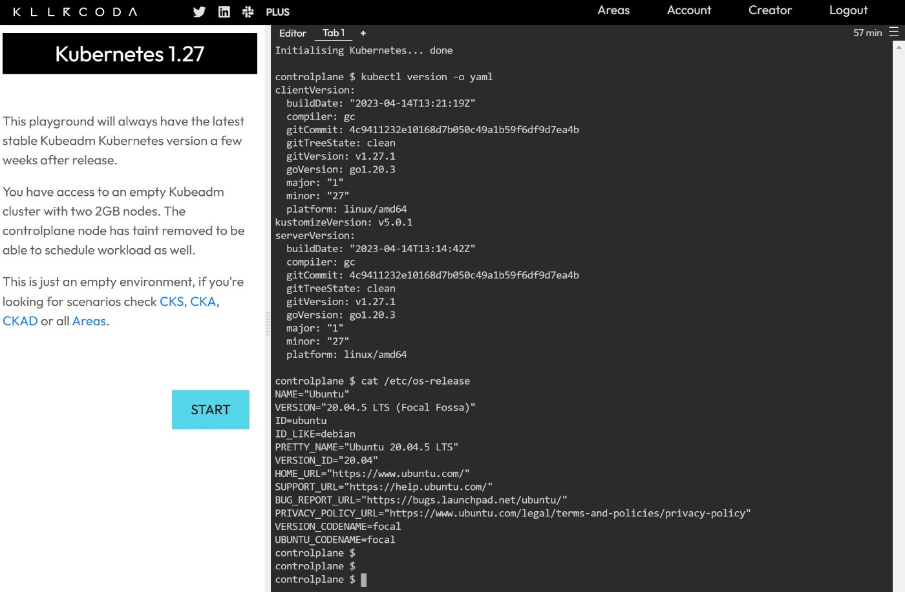Click 'ID_LIKE=debian' line
The width and height of the screenshot is (905, 592).
pos(315,434)
